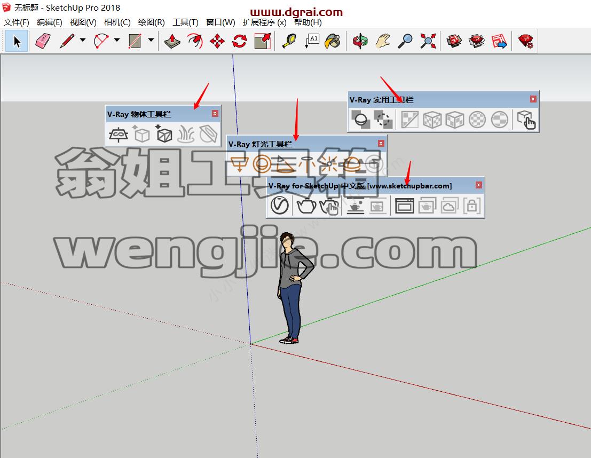The image size is (591, 458).
Task: Expand the Arc tool dropdown arrow
Action: 117,40
